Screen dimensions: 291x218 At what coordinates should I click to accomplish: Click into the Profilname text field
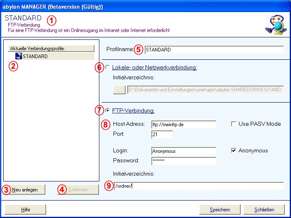(x=214, y=50)
